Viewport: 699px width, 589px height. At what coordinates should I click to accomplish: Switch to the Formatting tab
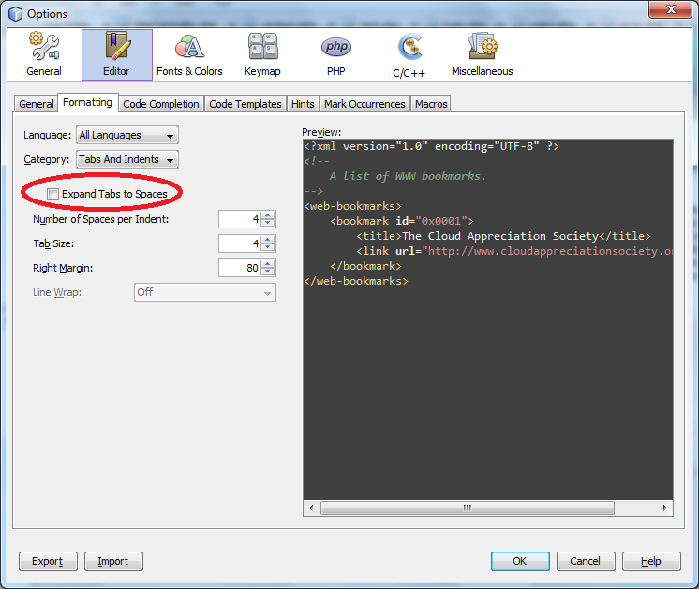(x=87, y=102)
